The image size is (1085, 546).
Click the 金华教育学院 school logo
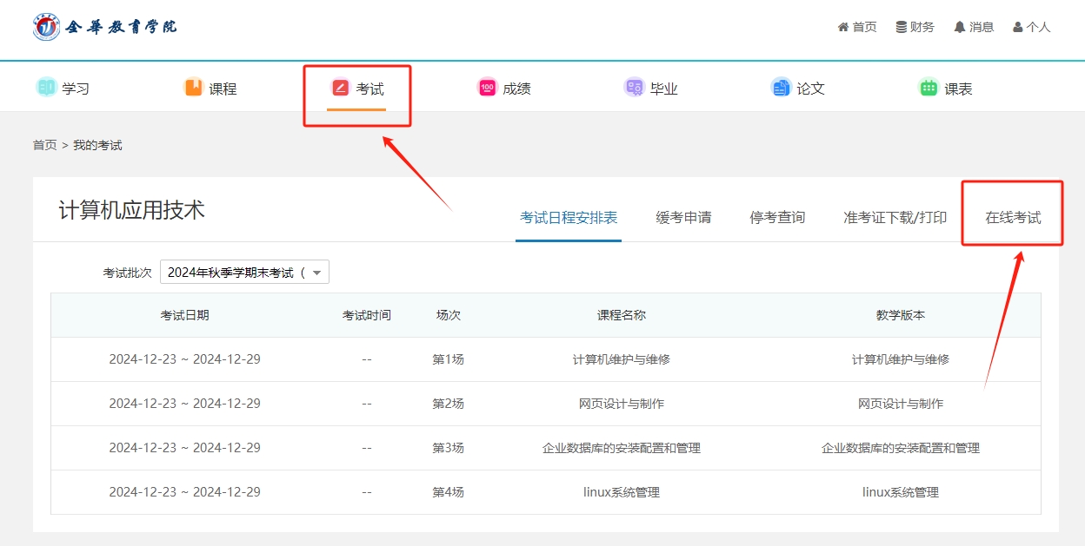click(x=104, y=27)
